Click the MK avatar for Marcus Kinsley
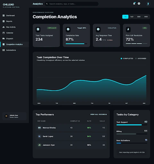 39,128
